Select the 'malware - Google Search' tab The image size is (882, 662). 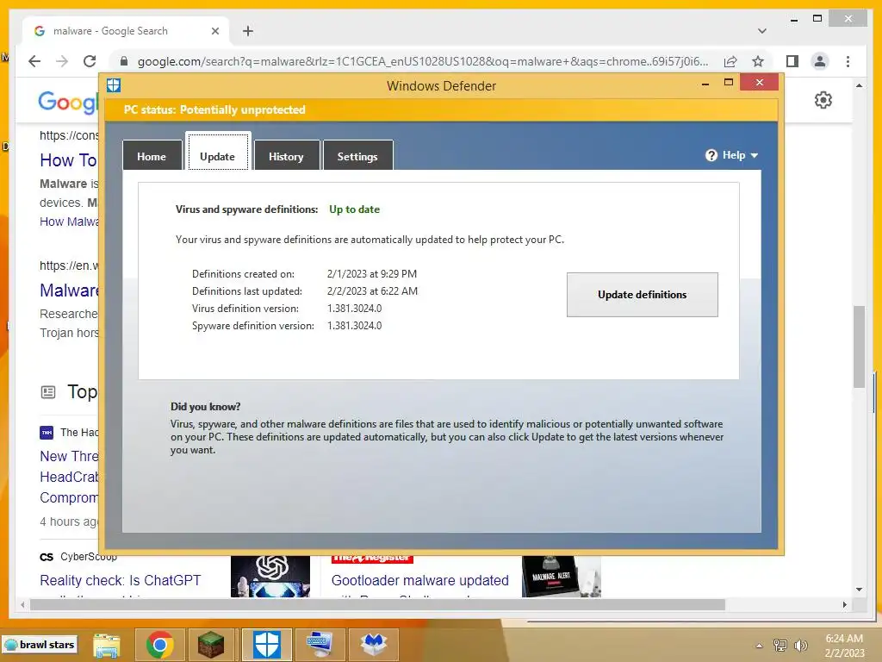[x=126, y=31]
